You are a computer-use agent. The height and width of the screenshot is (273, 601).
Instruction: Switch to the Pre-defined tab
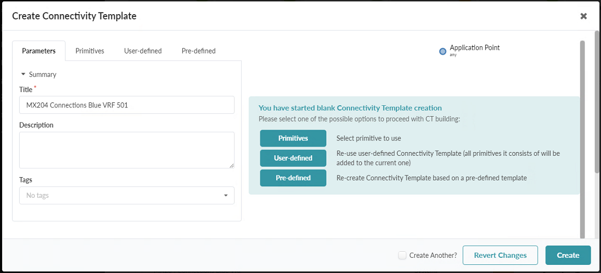[x=198, y=51]
